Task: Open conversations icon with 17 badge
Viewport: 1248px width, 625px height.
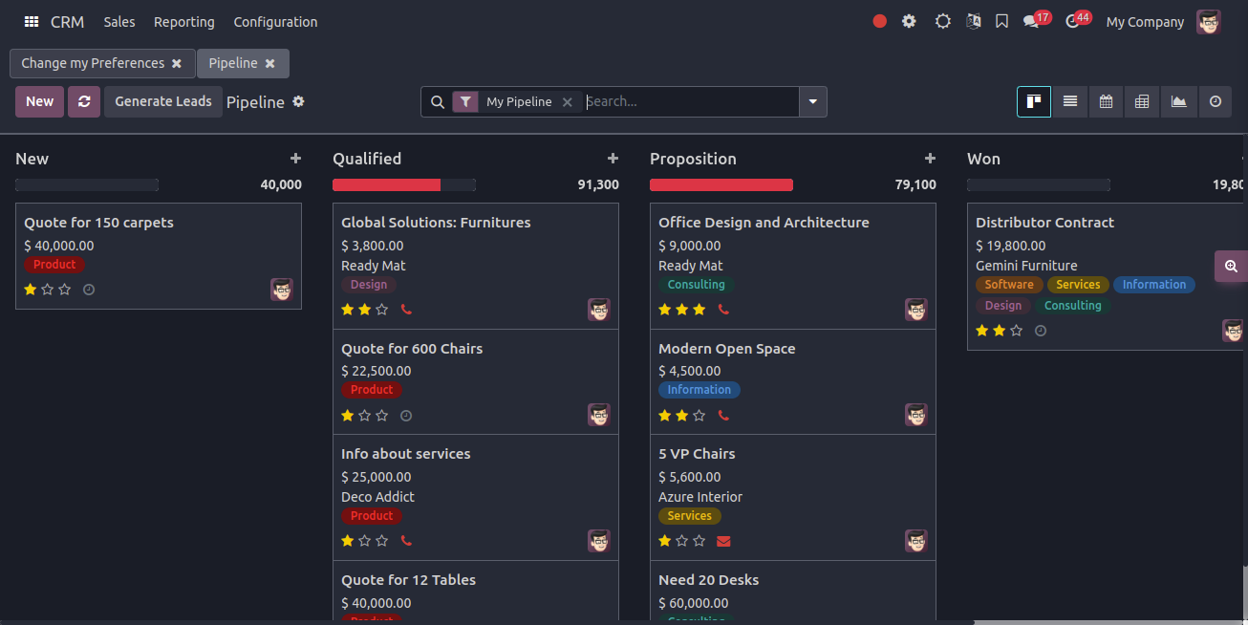Action: 1037,20
